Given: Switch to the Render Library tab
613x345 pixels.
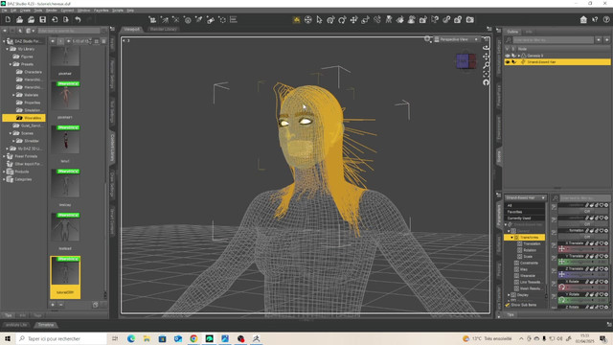Looking at the screenshot, I should pos(164,29).
